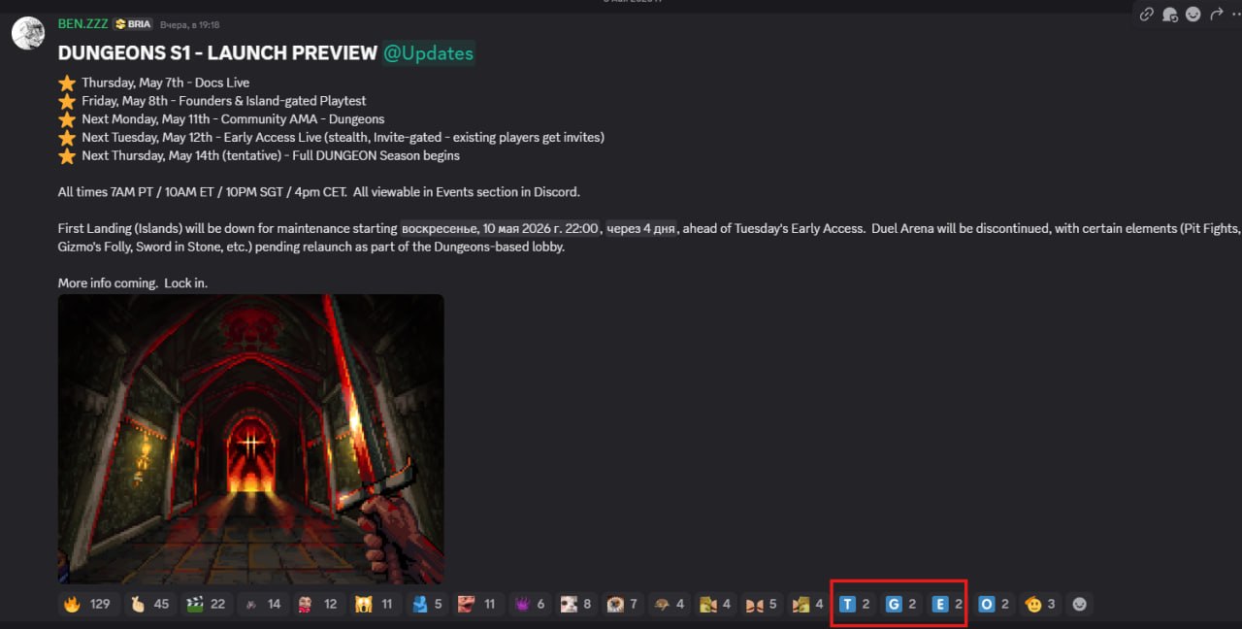Click add reaction smiley after reactions row
This screenshot has width=1242, height=629.
coord(1079,604)
